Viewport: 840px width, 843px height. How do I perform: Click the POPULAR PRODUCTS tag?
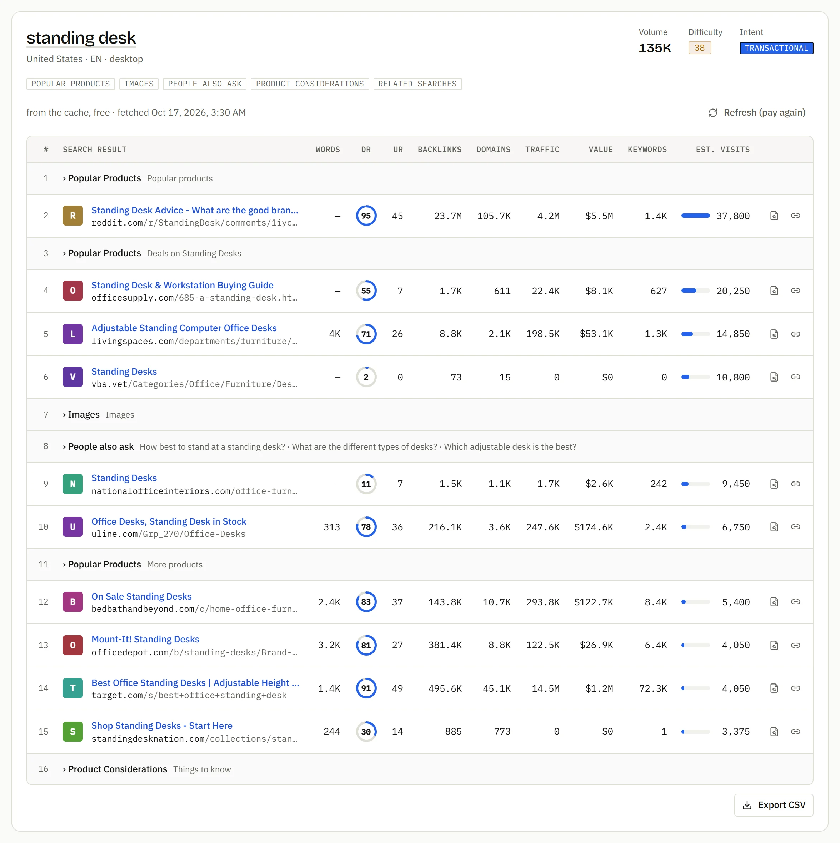pos(71,84)
